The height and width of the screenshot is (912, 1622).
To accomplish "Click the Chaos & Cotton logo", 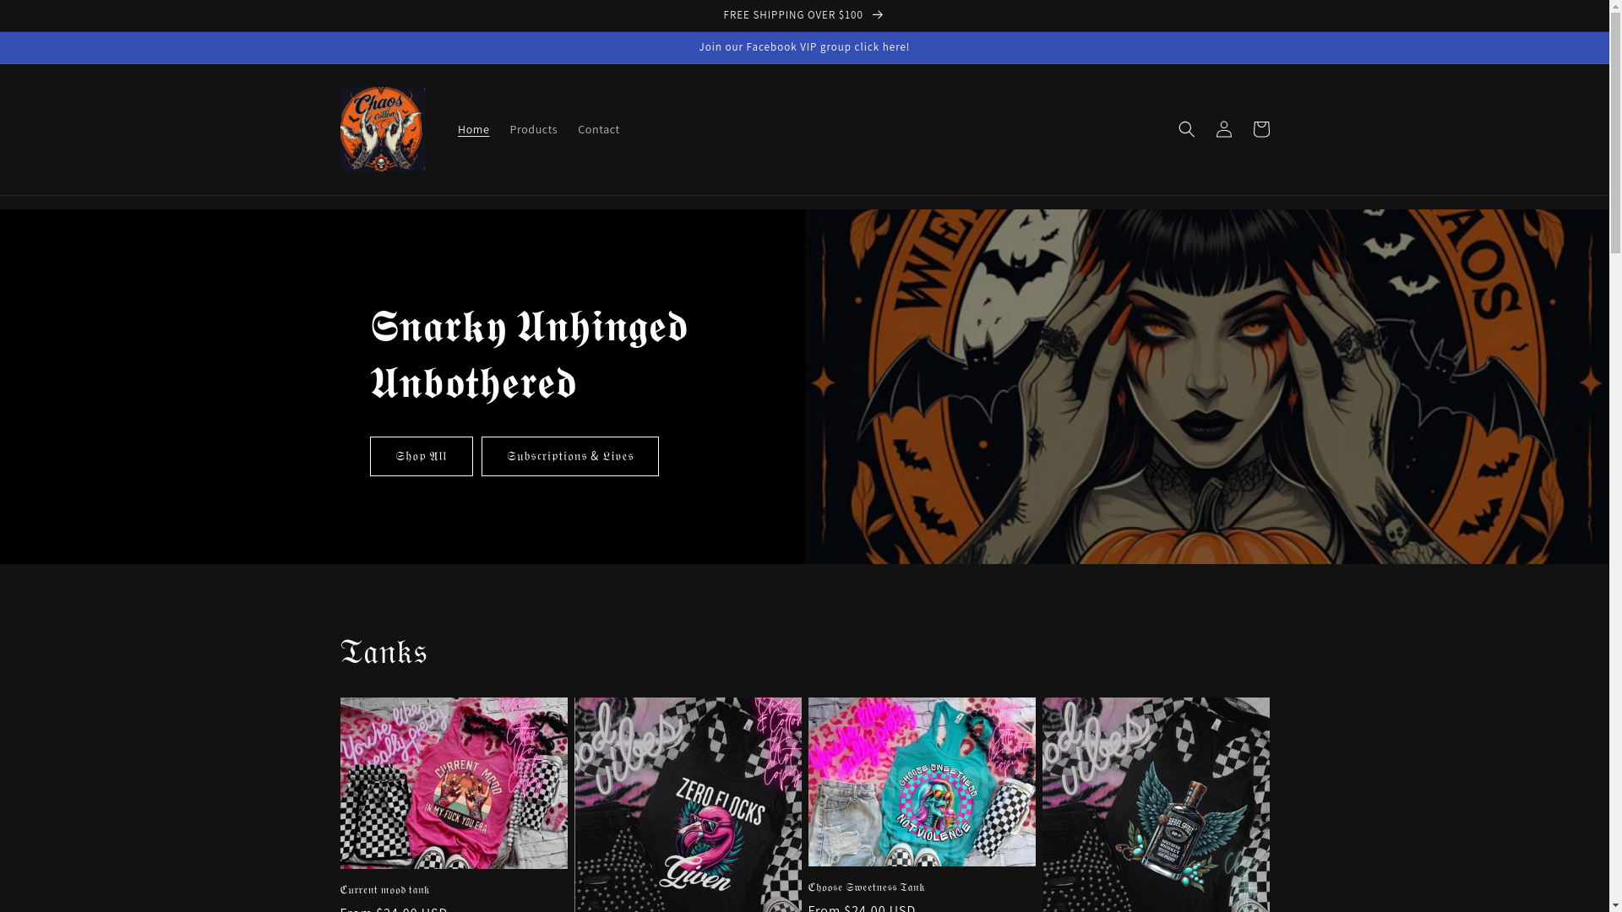I will point(382,129).
